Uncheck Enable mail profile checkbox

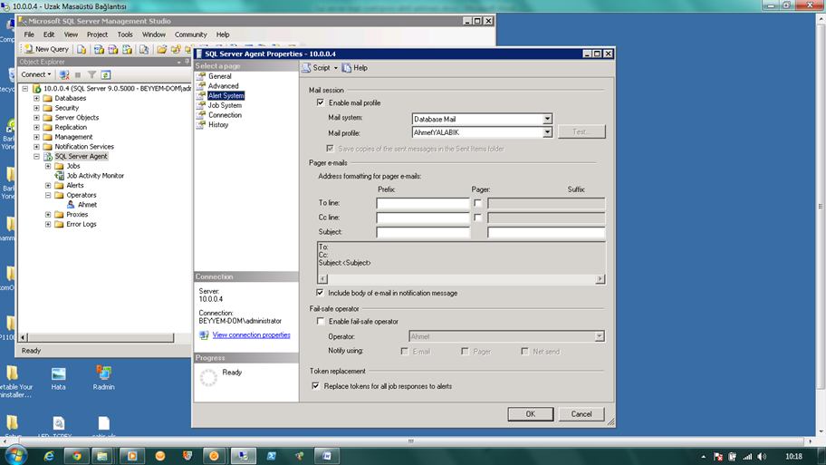[x=321, y=102]
